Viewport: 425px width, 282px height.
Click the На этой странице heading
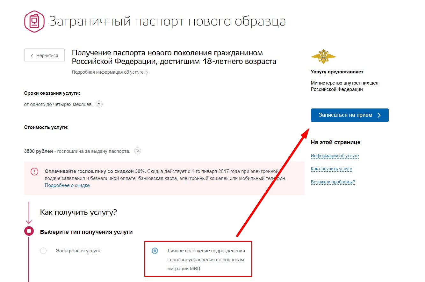(x=336, y=142)
